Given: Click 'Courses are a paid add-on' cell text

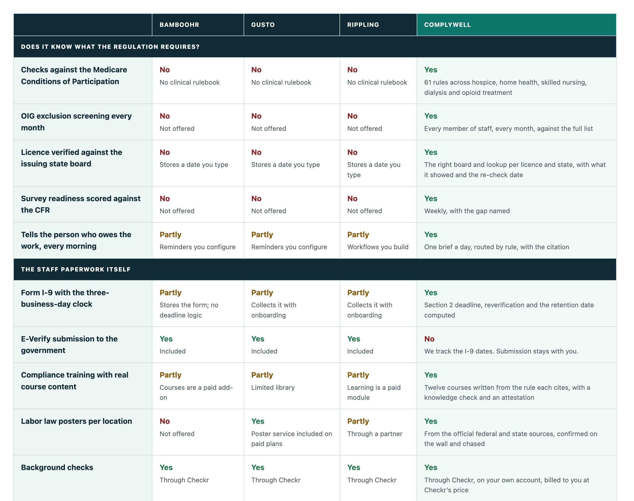Looking at the screenshot, I should (196, 392).
